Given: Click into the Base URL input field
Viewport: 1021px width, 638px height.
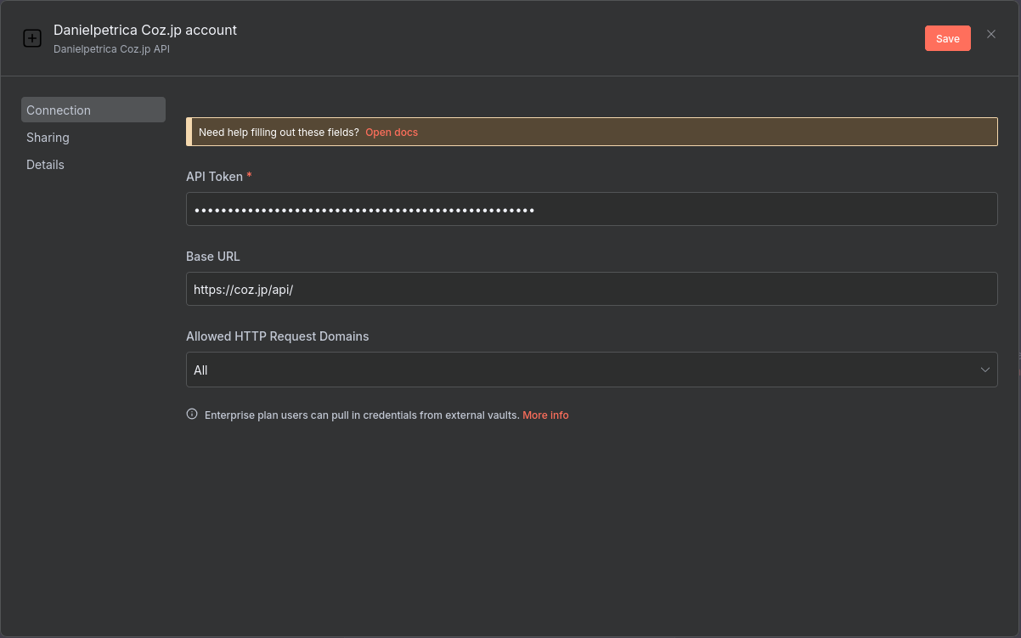Looking at the screenshot, I should [591, 289].
